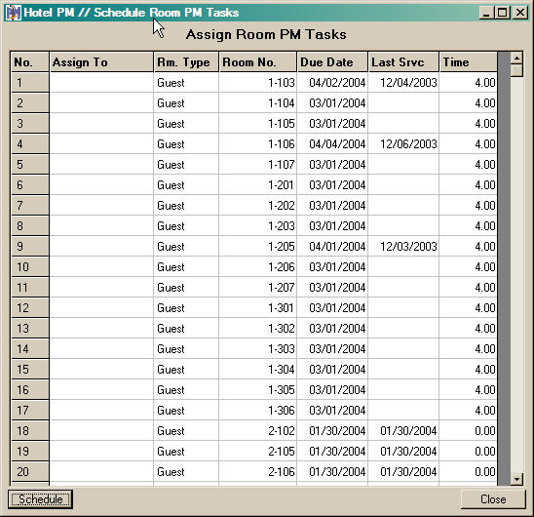The height and width of the screenshot is (517, 534).
Task: Click the scrollbar up arrow
Action: 516,59
